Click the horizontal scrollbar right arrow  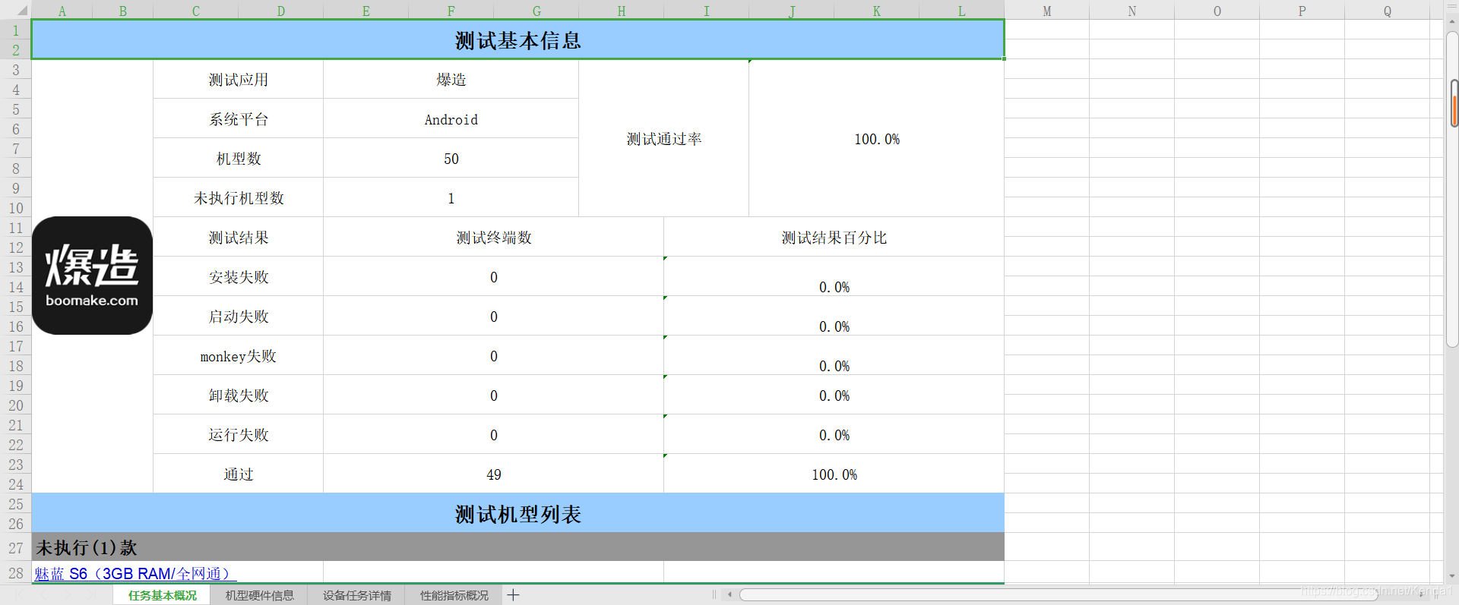coord(1422,595)
